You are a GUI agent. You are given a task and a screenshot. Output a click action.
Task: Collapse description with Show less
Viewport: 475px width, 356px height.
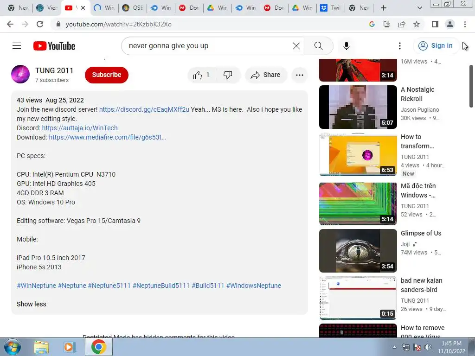(x=32, y=304)
